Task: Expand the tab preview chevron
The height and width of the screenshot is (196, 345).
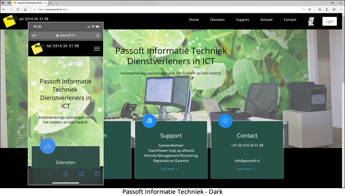Action: [x=57, y=3]
